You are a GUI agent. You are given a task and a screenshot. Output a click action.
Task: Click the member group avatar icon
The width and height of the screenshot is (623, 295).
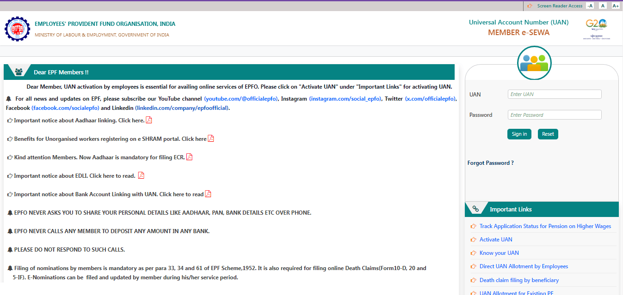[x=534, y=63]
